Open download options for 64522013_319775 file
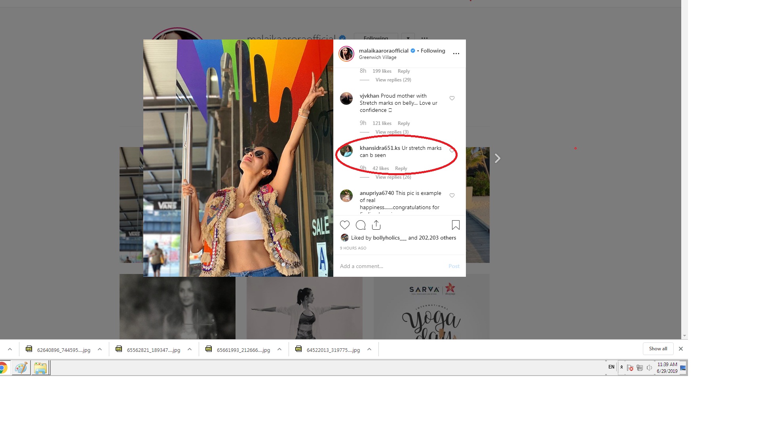 coord(369,349)
